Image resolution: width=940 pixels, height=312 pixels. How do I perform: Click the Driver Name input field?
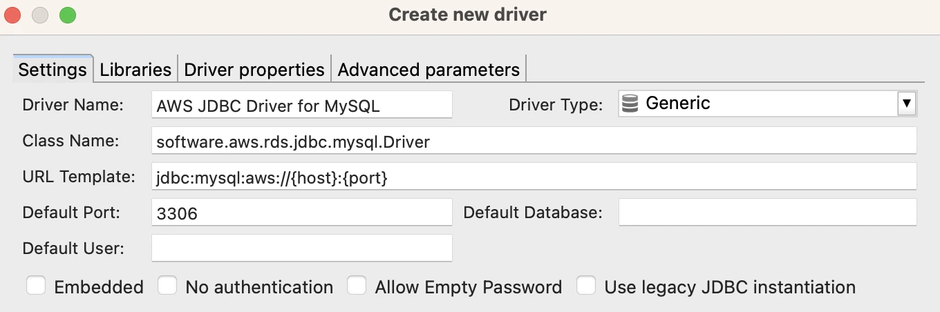click(302, 105)
